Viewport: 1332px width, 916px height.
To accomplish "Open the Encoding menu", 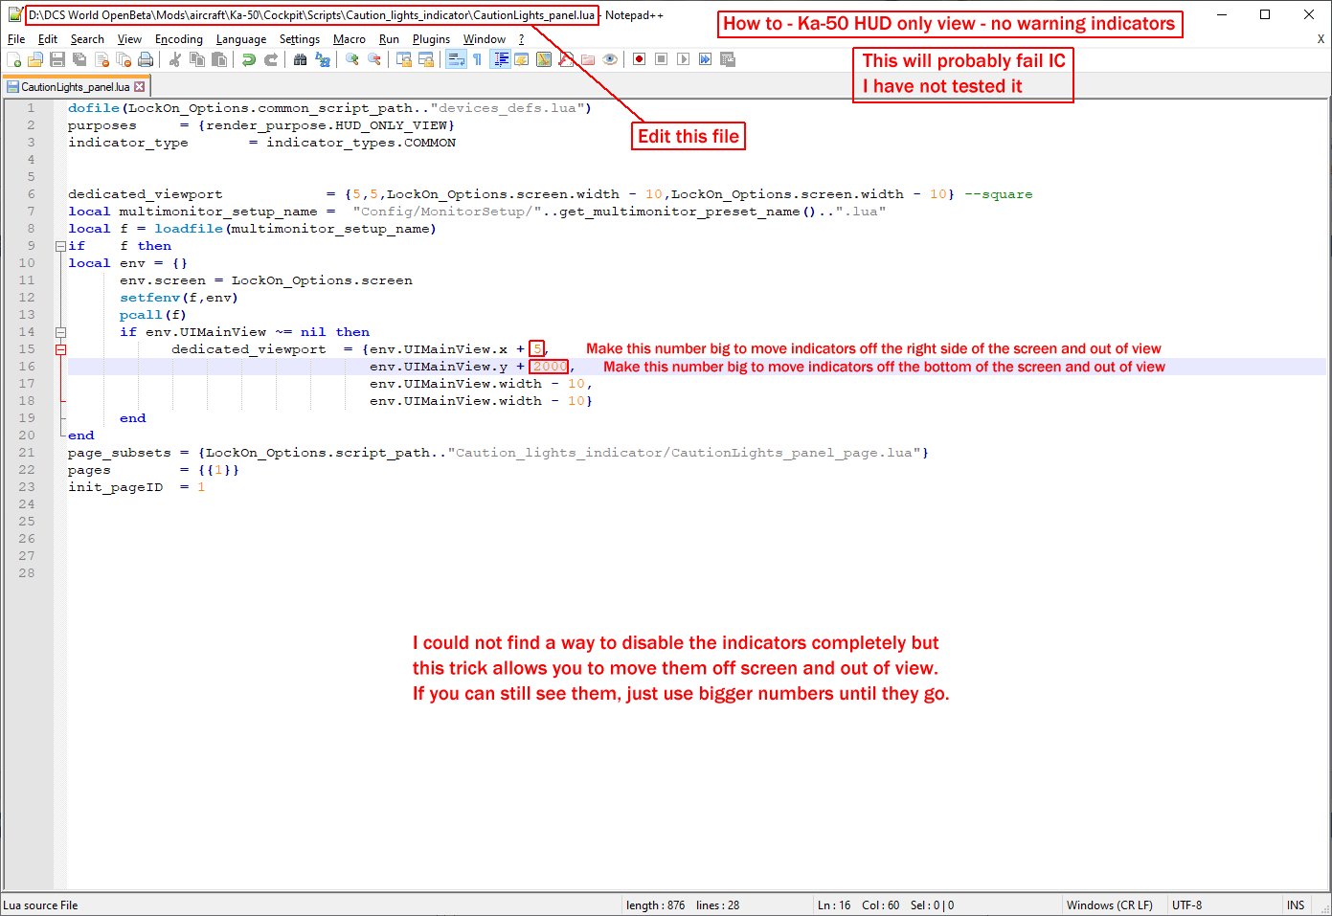I will tap(179, 39).
